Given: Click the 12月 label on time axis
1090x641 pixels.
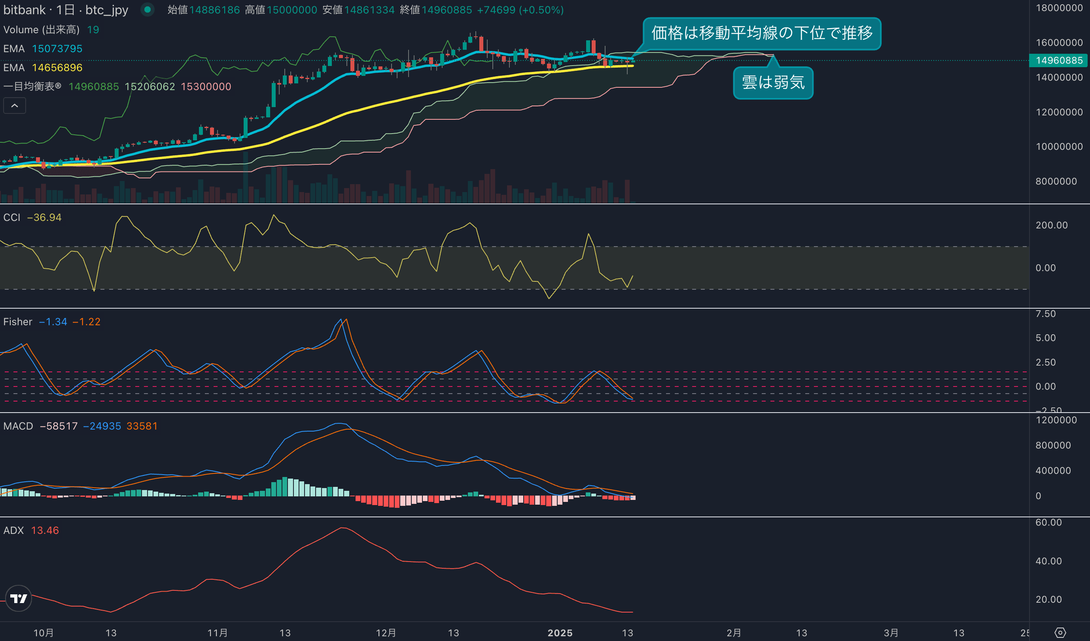Looking at the screenshot, I should 386,633.
